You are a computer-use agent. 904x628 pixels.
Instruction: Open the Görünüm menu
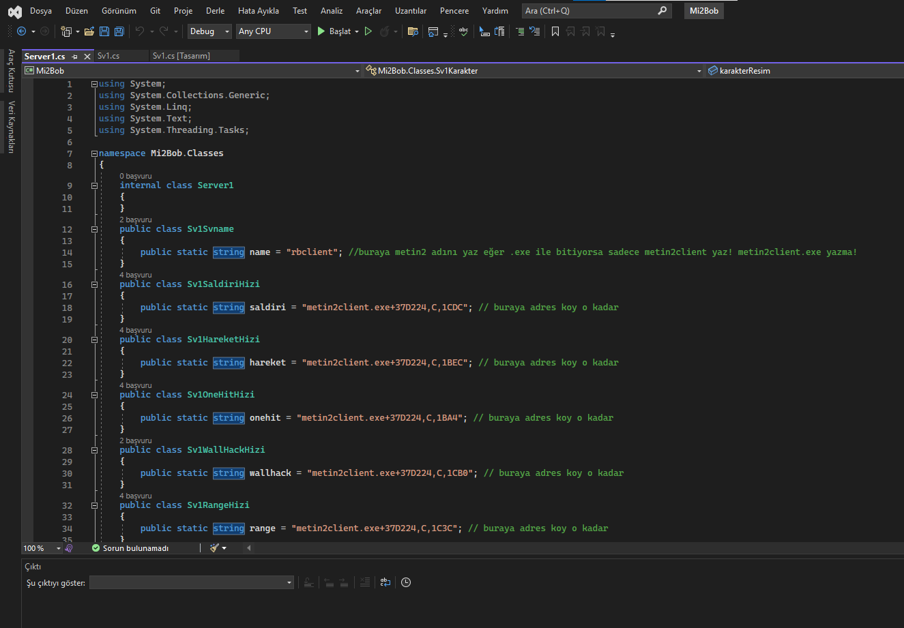click(119, 11)
